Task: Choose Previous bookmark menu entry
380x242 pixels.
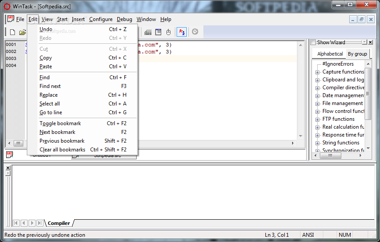Action: click(x=83, y=141)
